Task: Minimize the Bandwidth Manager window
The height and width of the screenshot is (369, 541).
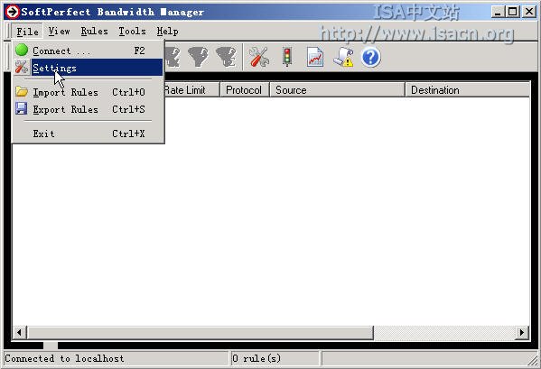Action: pyautogui.click(x=498, y=12)
